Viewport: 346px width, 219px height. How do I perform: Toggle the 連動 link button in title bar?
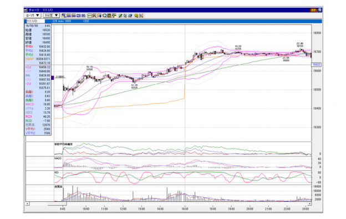point(313,10)
